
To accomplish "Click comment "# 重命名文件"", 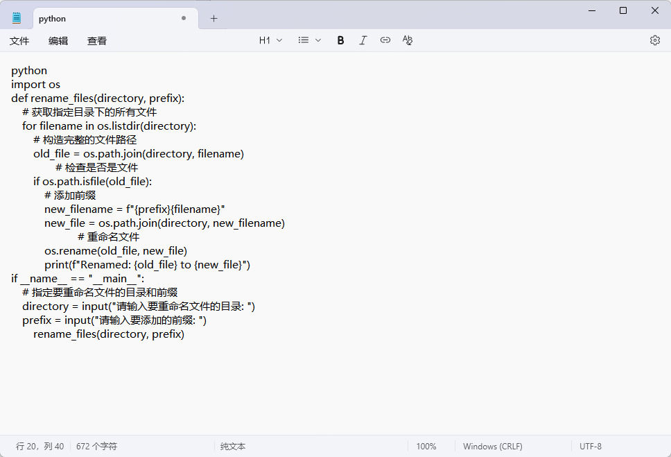I will coord(109,237).
